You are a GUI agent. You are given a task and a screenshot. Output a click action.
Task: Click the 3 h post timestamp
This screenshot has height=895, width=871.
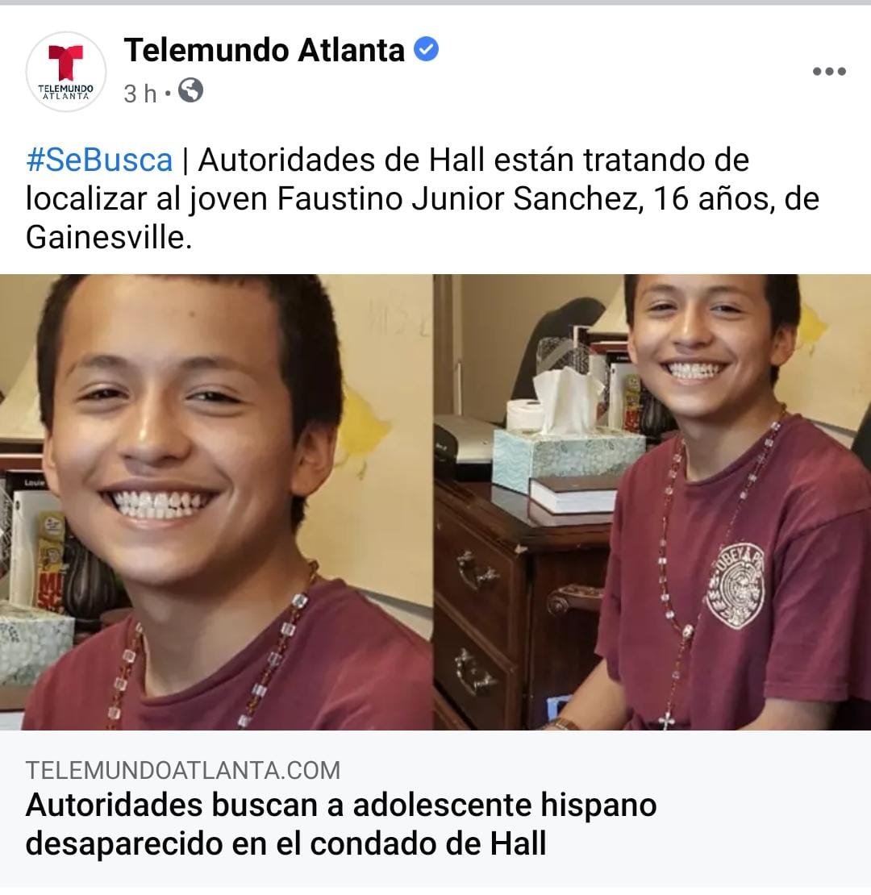(140, 93)
